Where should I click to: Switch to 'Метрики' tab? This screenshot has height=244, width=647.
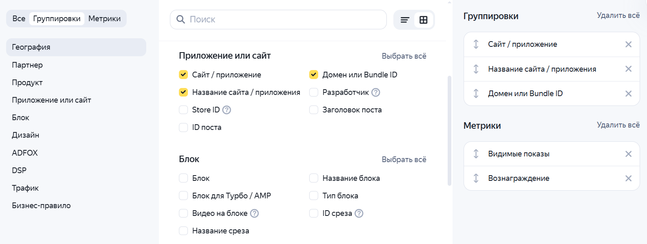104,19
